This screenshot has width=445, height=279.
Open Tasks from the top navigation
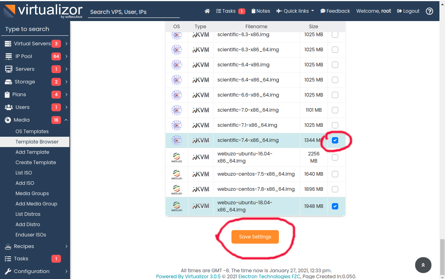[227, 11]
